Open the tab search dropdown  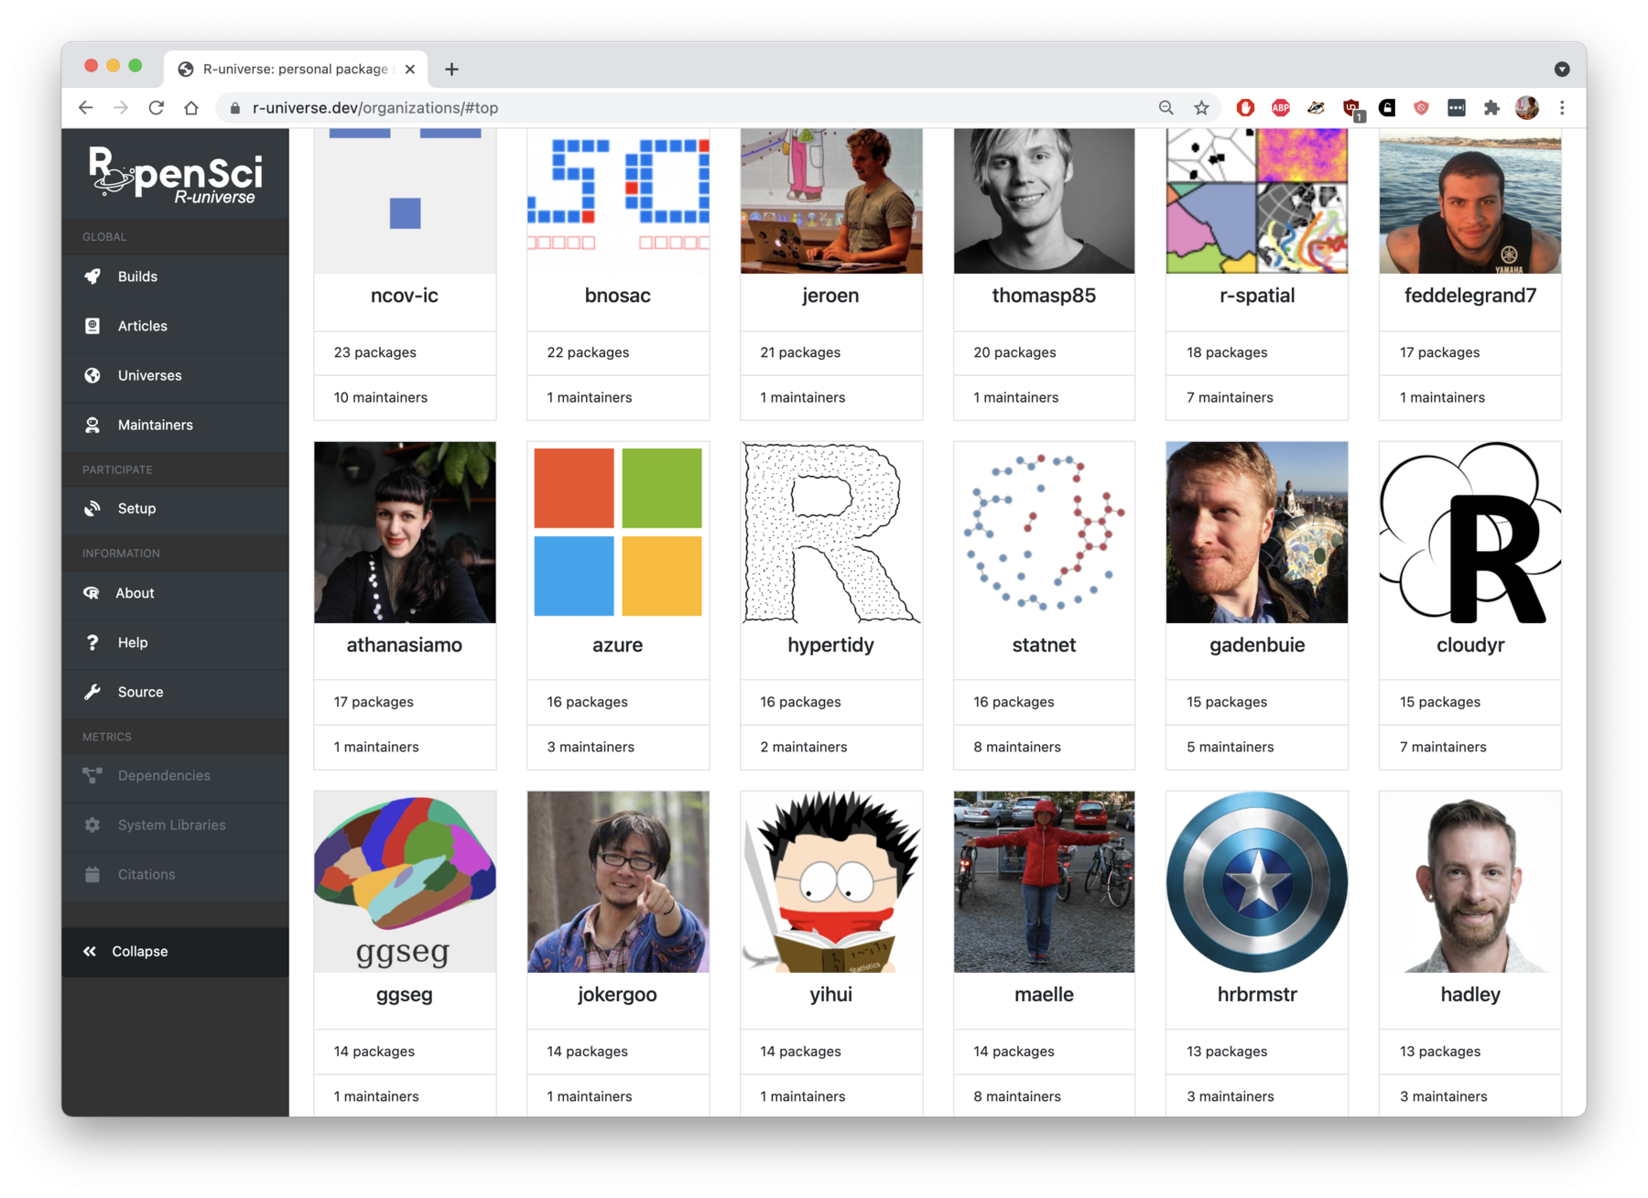click(1563, 69)
